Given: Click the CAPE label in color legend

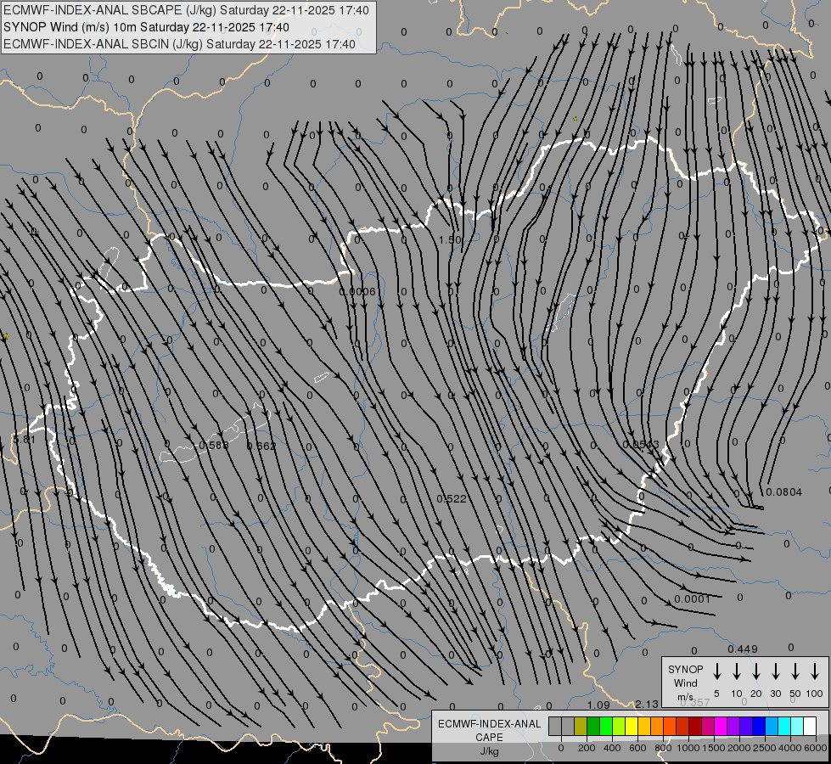Looking at the screenshot, I should click(x=489, y=738).
